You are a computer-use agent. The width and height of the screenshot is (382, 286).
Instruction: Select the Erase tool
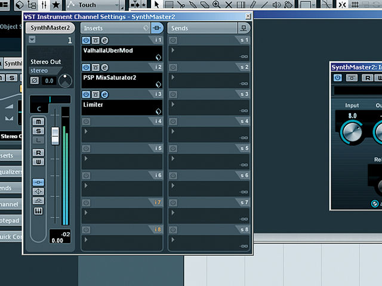pos(205,4)
